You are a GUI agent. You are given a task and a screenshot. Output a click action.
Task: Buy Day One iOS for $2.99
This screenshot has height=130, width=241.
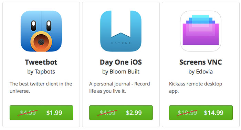pos(121,113)
